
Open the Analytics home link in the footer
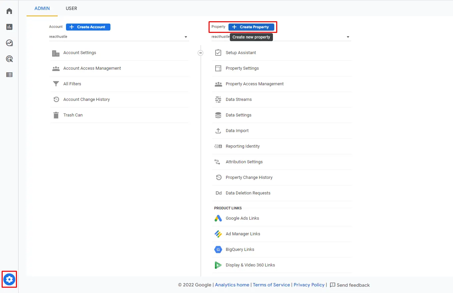232,285
